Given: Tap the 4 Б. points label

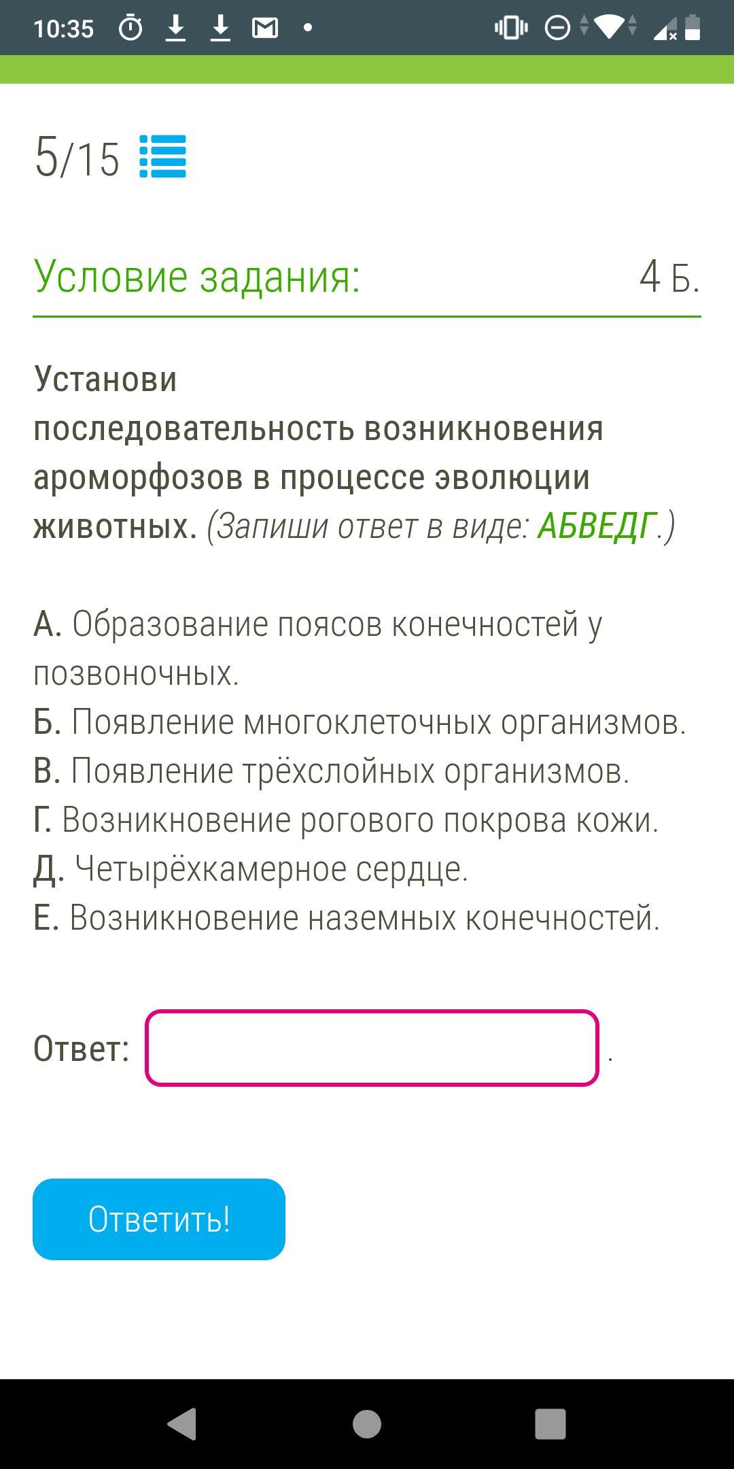Looking at the screenshot, I should click(669, 277).
